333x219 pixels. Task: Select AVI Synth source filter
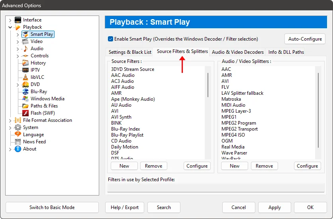tap(121, 117)
